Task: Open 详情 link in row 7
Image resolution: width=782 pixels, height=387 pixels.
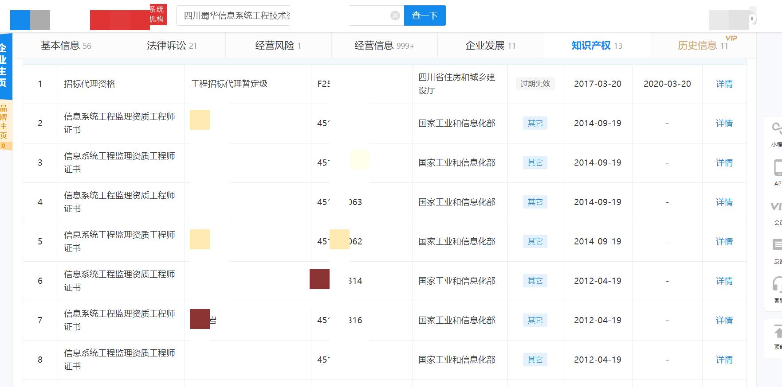Action: coord(724,321)
